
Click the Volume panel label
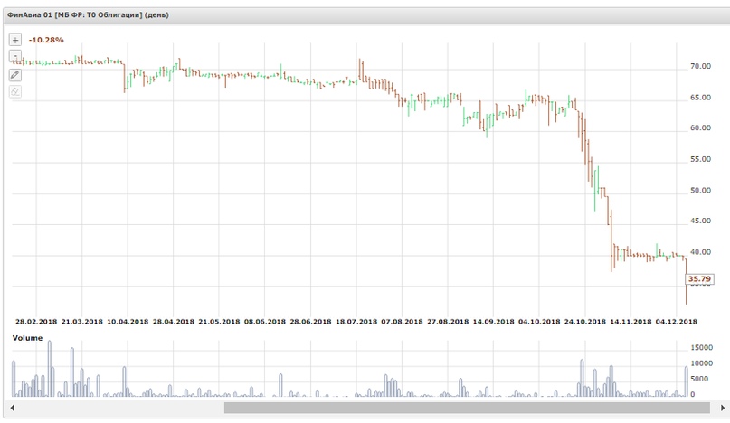[x=27, y=337]
